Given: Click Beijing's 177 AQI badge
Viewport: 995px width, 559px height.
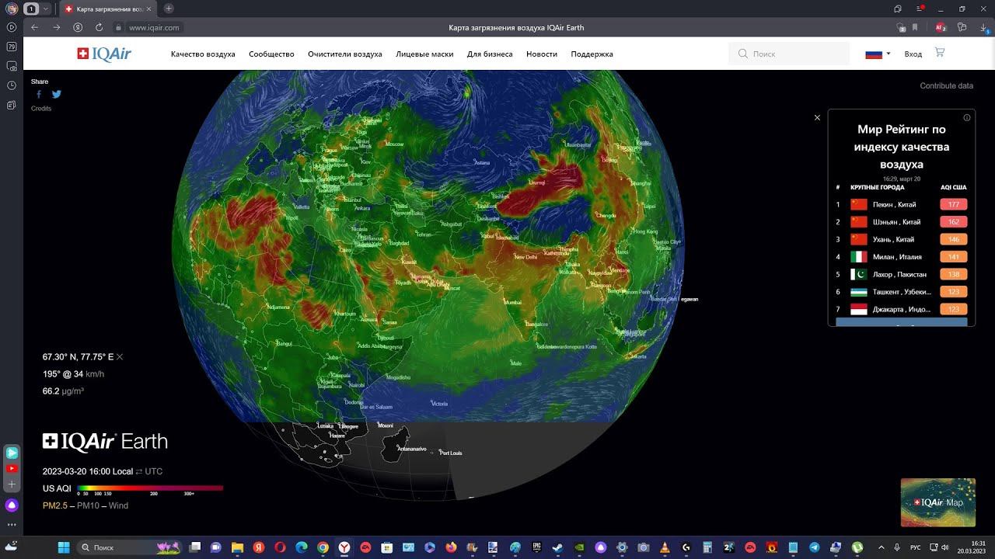Looking at the screenshot, I should (x=953, y=205).
